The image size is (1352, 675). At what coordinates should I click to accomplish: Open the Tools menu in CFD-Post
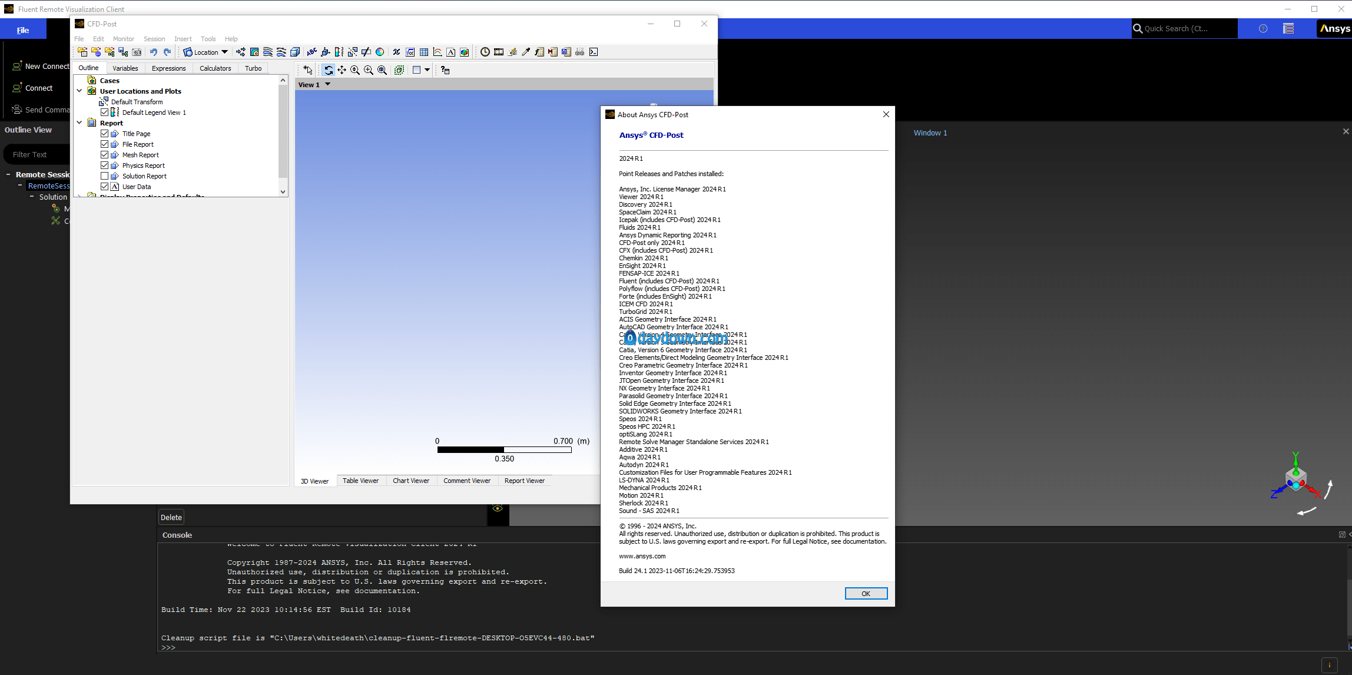208,39
